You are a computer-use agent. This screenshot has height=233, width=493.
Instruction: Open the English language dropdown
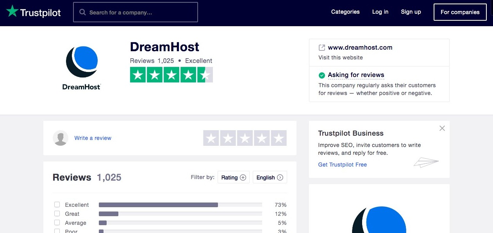[270, 177]
